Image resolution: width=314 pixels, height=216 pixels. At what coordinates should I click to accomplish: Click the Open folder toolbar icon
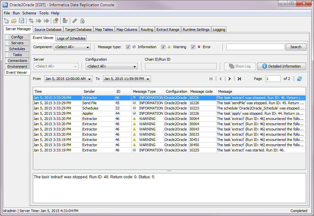point(14,21)
